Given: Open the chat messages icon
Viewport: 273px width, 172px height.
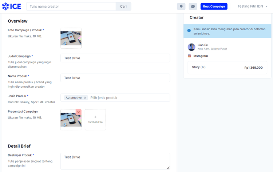Looking at the screenshot, I should (x=193, y=7).
